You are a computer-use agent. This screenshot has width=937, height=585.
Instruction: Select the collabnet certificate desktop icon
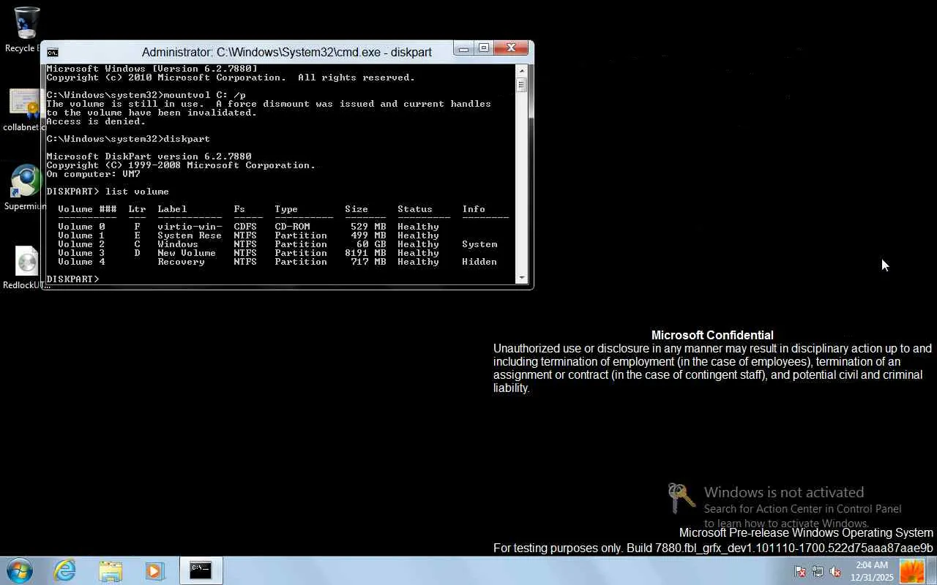point(24,110)
